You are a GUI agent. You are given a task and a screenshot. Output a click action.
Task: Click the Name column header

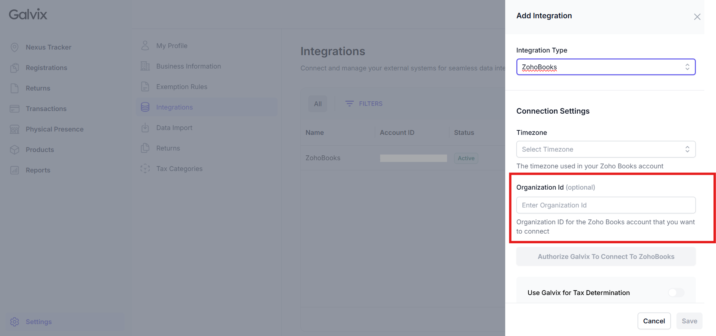pos(315,133)
